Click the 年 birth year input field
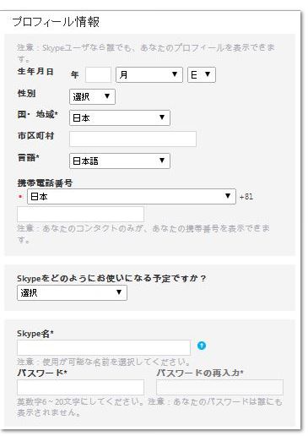Image resolution: width=308 pixels, height=436 pixels. point(98,74)
